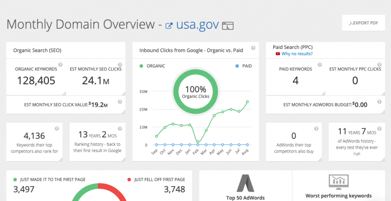Open help icon on 4,136 keywords card

point(57,129)
